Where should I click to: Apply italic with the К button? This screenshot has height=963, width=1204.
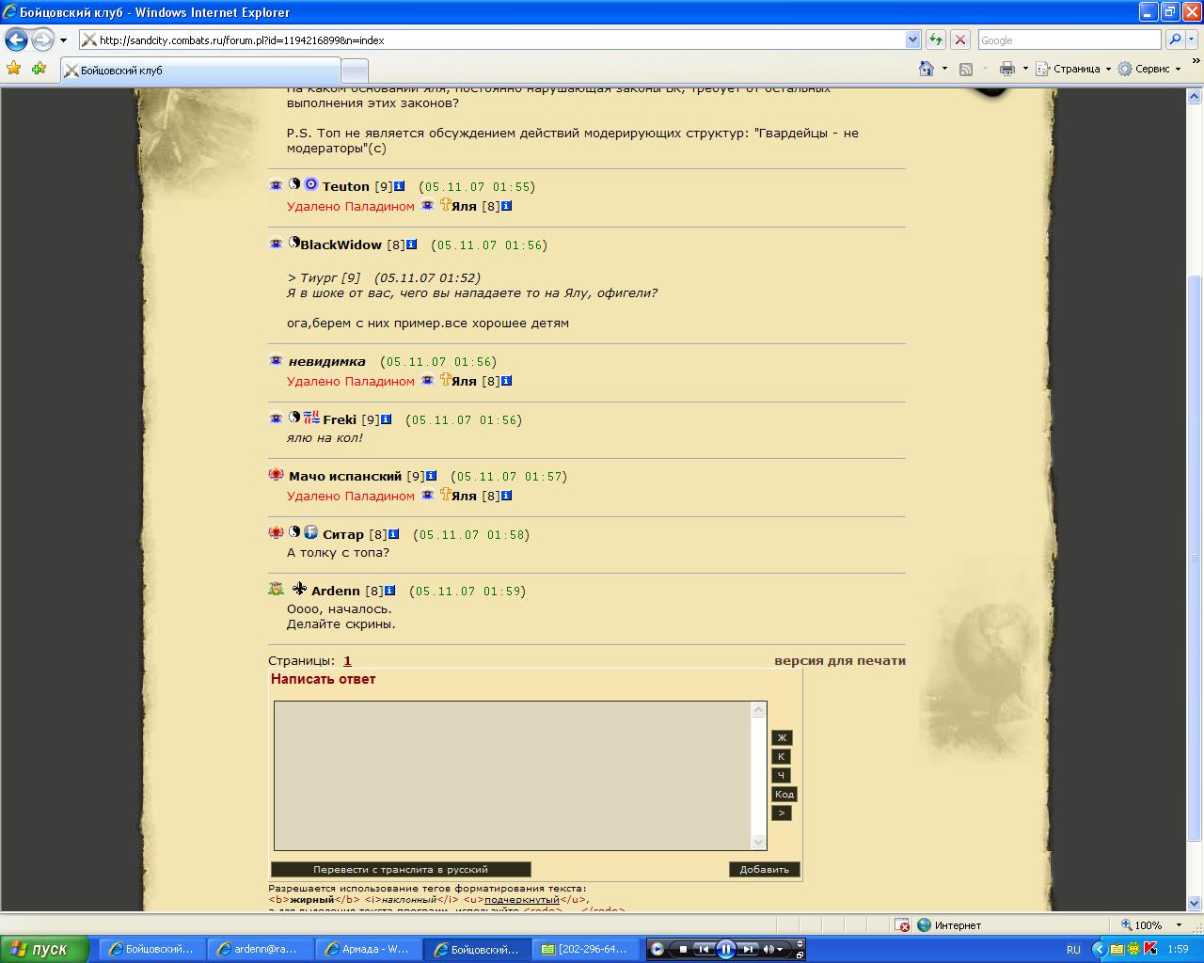(x=781, y=756)
